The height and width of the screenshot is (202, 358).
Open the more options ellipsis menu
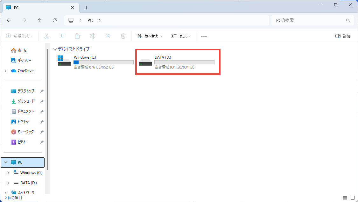coord(204,36)
